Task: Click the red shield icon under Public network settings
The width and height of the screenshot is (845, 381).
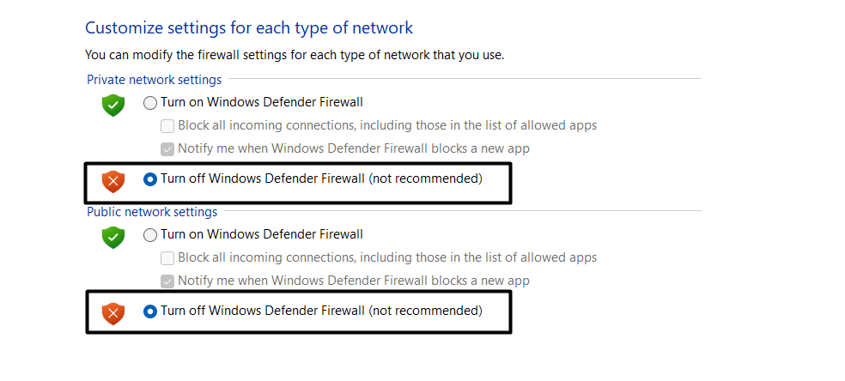Action: click(113, 313)
